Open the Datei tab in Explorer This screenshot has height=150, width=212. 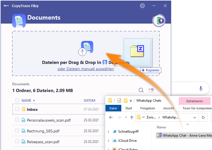point(113,108)
